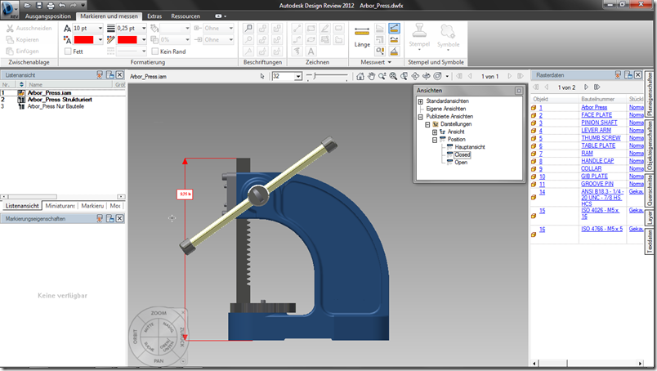
Task: Select Arbor_Press Strukturiert in list view
Action: tap(60, 100)
